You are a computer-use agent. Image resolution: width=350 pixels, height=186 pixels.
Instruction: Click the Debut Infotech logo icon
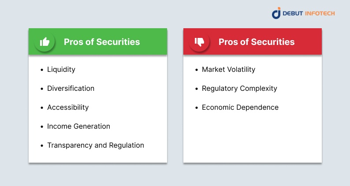pyautogui.click(x=277, y=13)
